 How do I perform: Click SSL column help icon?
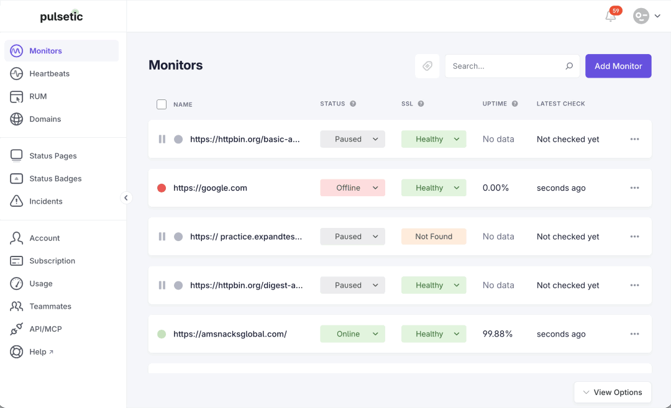click(421, 104)
